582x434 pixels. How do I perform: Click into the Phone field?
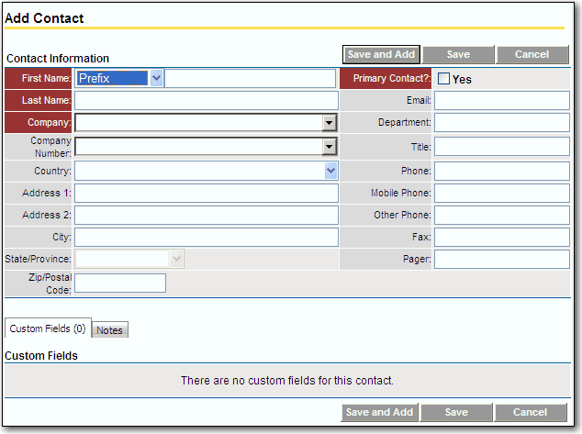502,171
